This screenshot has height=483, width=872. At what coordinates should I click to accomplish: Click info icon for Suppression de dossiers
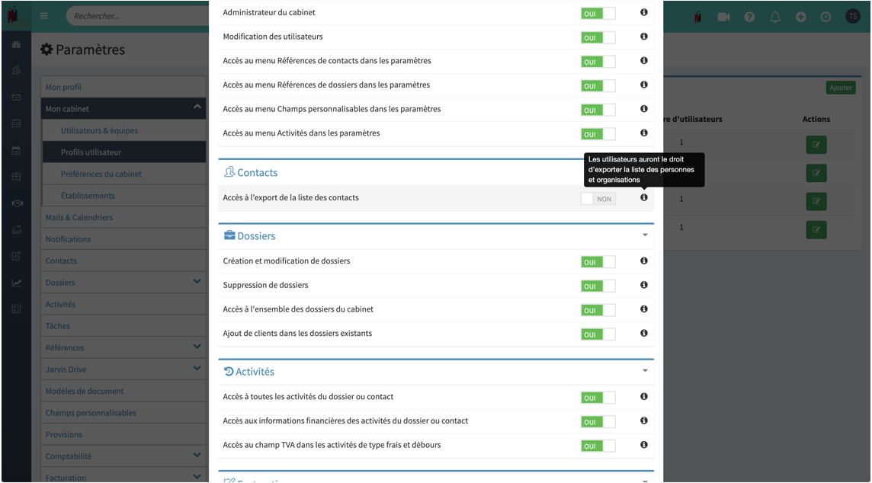[x=643, y=285]
